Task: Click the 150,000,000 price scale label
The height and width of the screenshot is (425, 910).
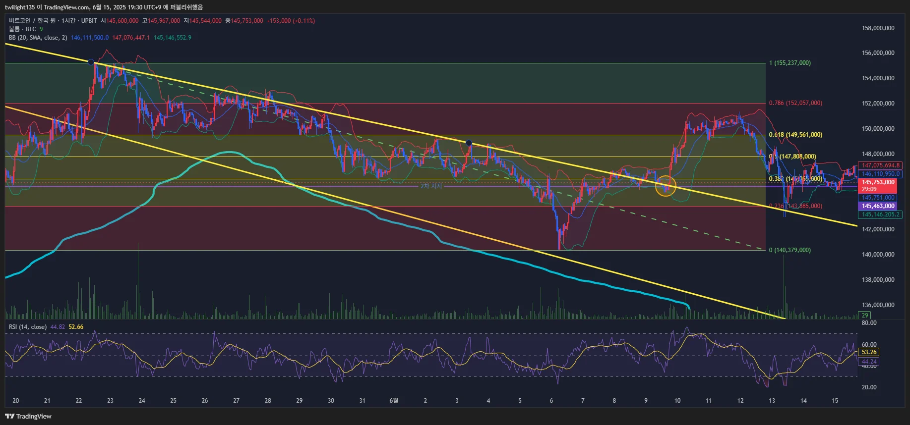Action: [878, 129]
